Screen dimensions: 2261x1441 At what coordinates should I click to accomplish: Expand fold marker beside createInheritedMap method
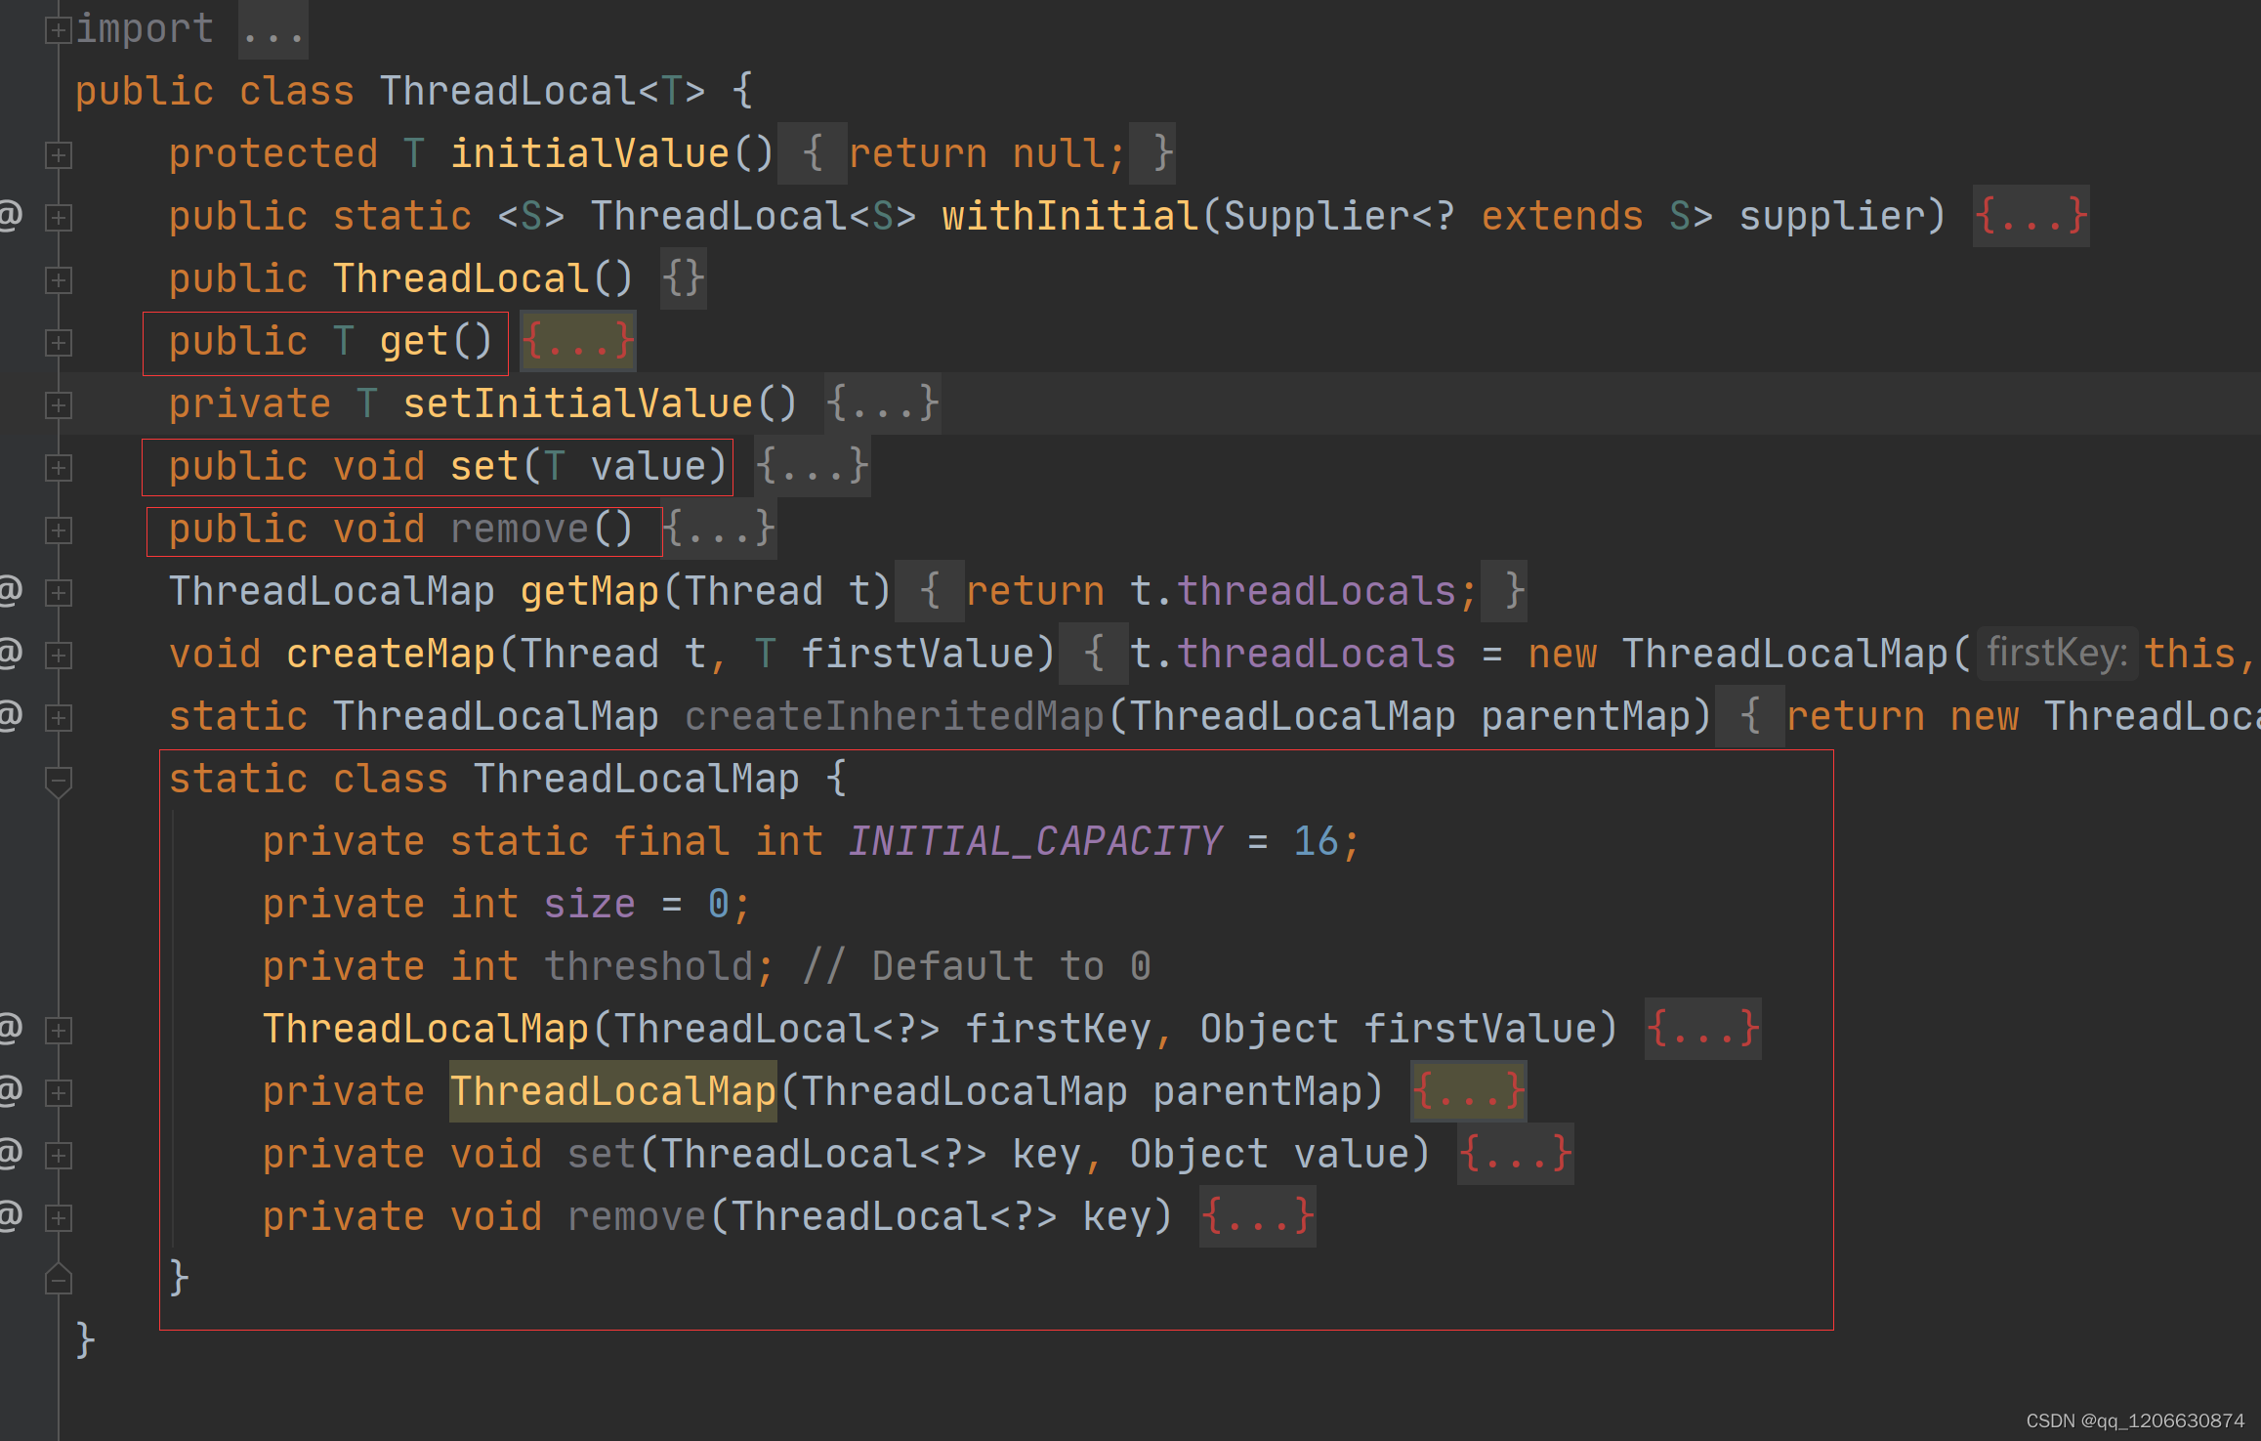coord(58,718)
